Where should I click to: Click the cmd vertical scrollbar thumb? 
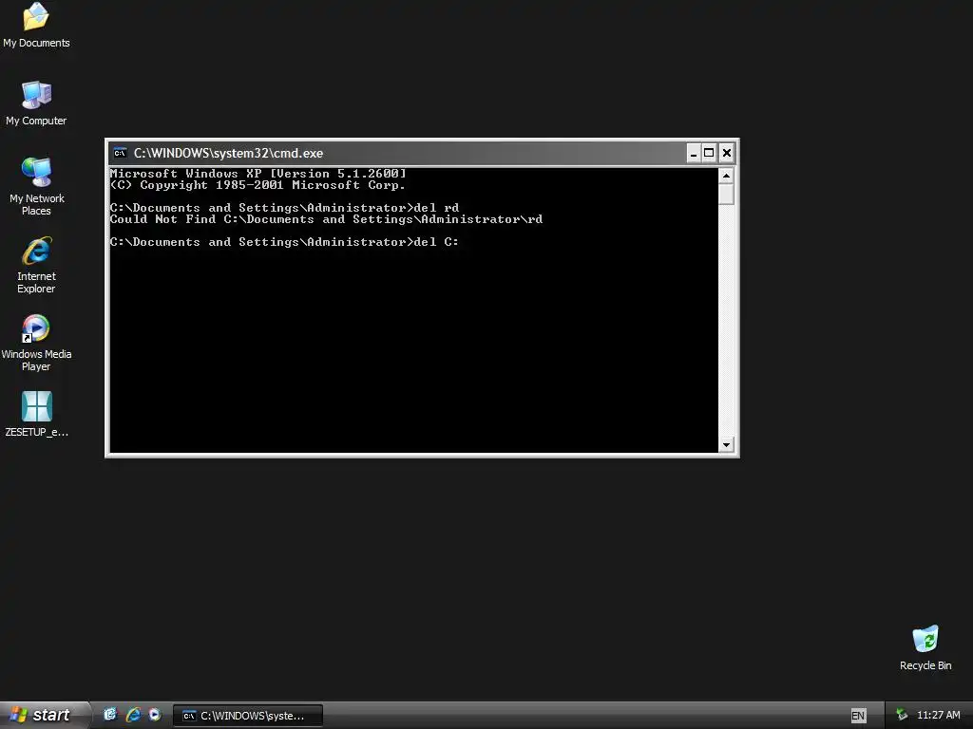pos(726,194)
